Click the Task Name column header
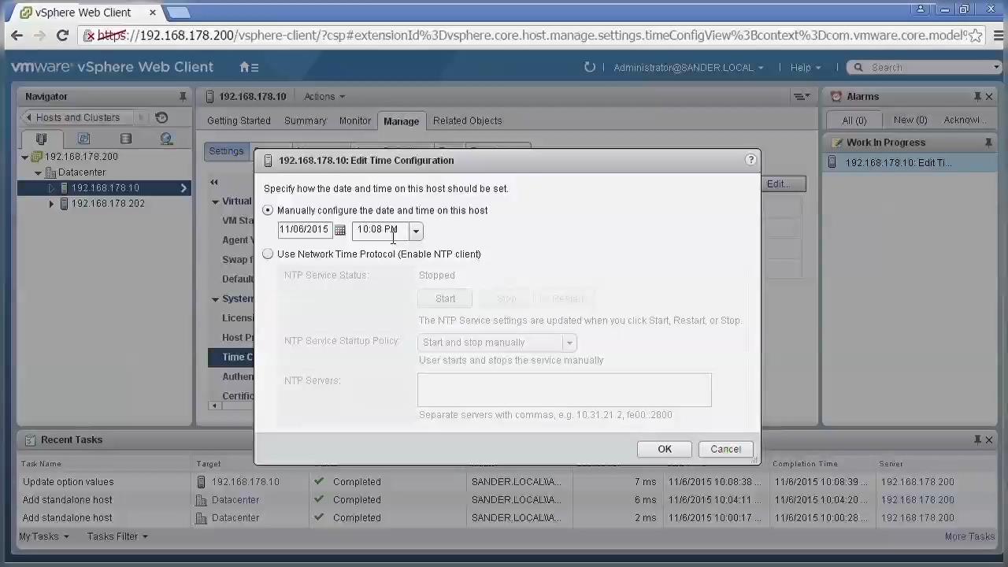 (41, 464)
